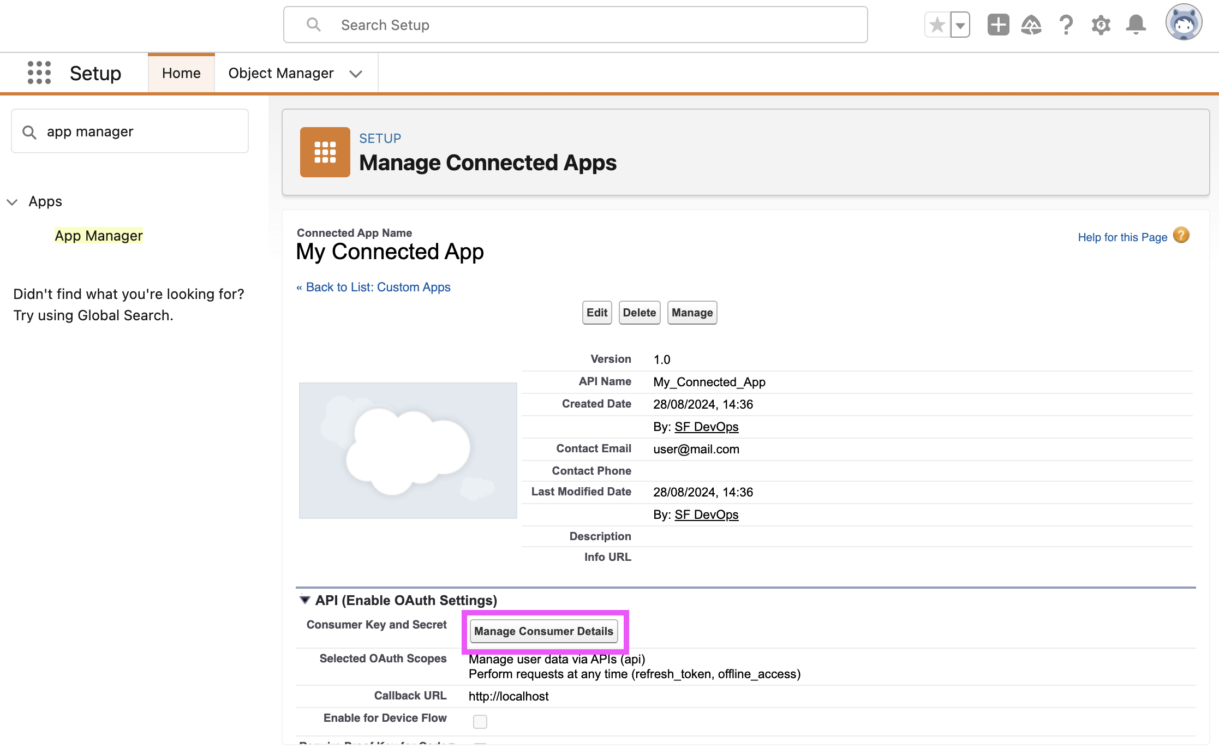This screenshot has width=1219, height=754.
Task: Switch to the Home tab
Action: tap(181, 73)
